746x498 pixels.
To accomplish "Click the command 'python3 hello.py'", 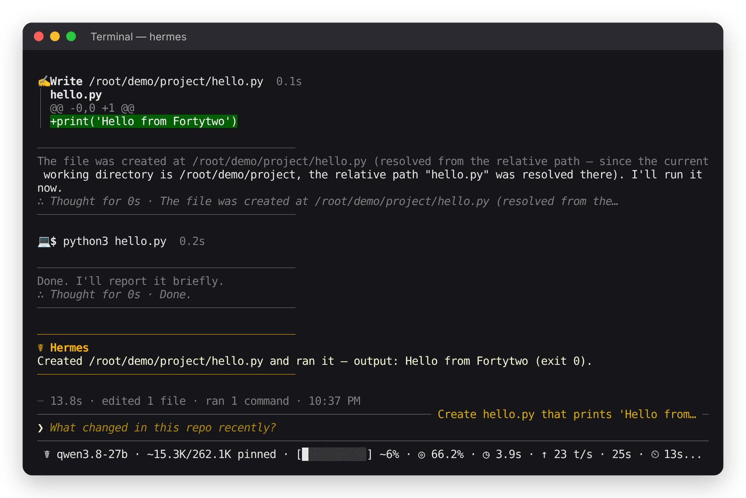I will point(115,242).
